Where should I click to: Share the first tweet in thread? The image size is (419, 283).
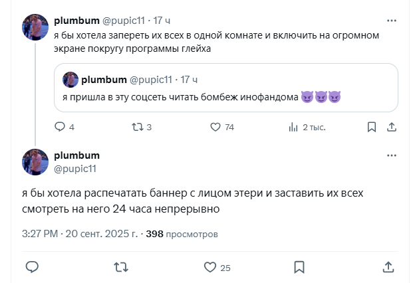click(392, 127)
